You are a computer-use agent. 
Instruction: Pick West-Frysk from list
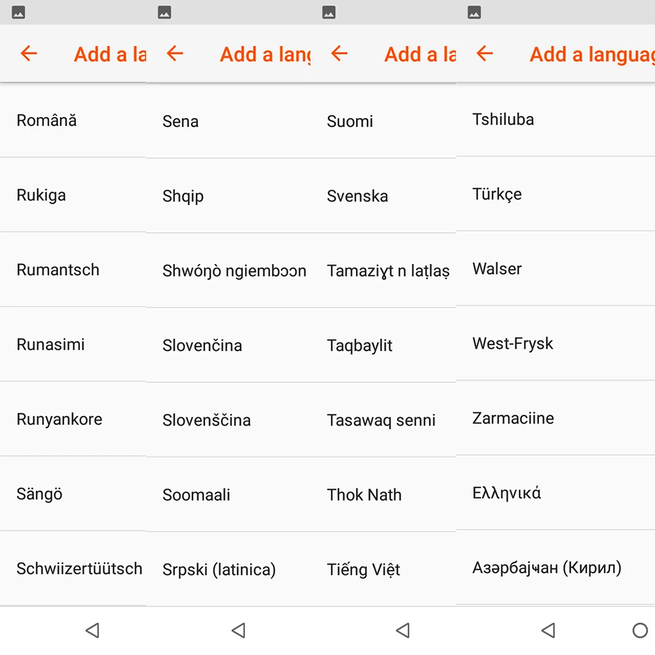(x=555, y=343)
